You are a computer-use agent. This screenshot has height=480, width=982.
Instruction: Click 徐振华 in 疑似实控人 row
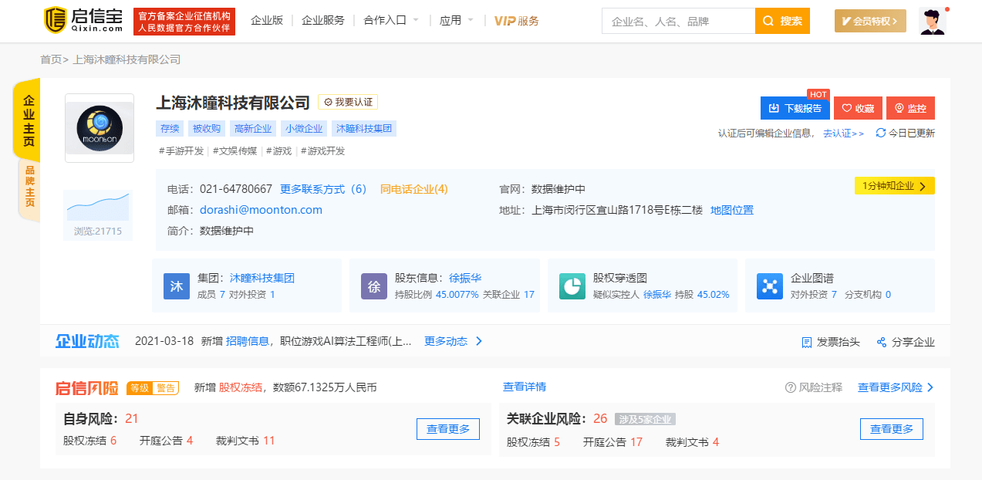click(x=657, y=295)
